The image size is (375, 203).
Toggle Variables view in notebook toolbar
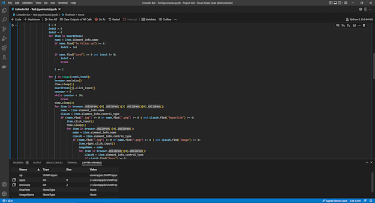click(x=149, y=19)
